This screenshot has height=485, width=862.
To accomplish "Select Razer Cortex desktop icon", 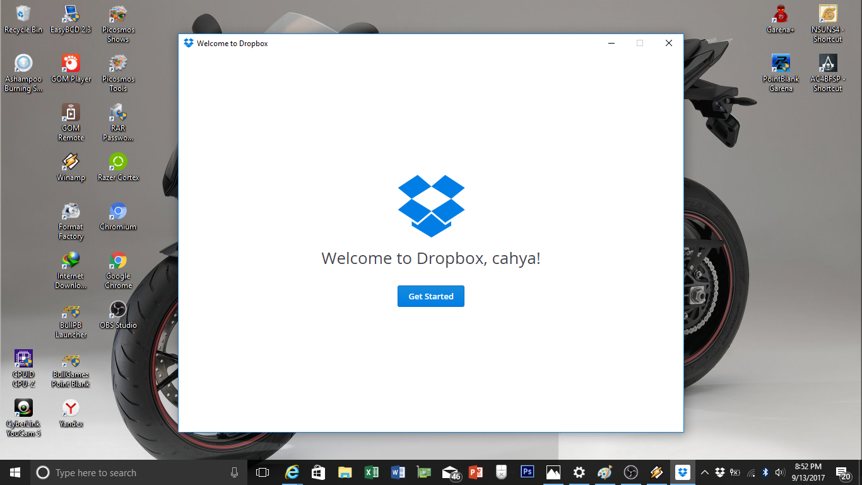I will coord(118,167).
